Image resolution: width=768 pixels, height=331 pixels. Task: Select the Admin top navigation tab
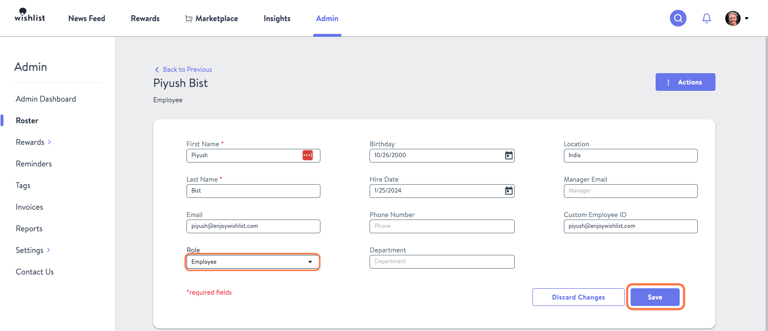pyautogui.click(x=327, y=19)
